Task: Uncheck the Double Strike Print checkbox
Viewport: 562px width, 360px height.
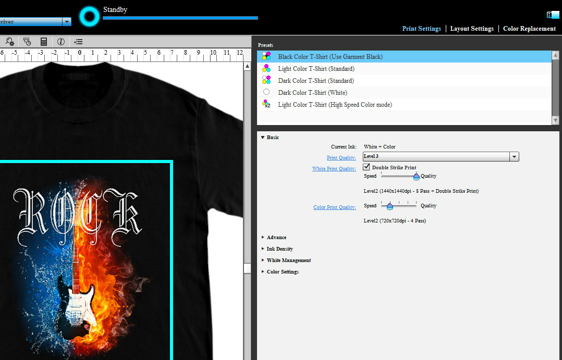Action: (x=366, y=167)
